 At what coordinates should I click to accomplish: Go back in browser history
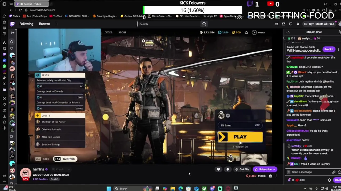[11, 10]
